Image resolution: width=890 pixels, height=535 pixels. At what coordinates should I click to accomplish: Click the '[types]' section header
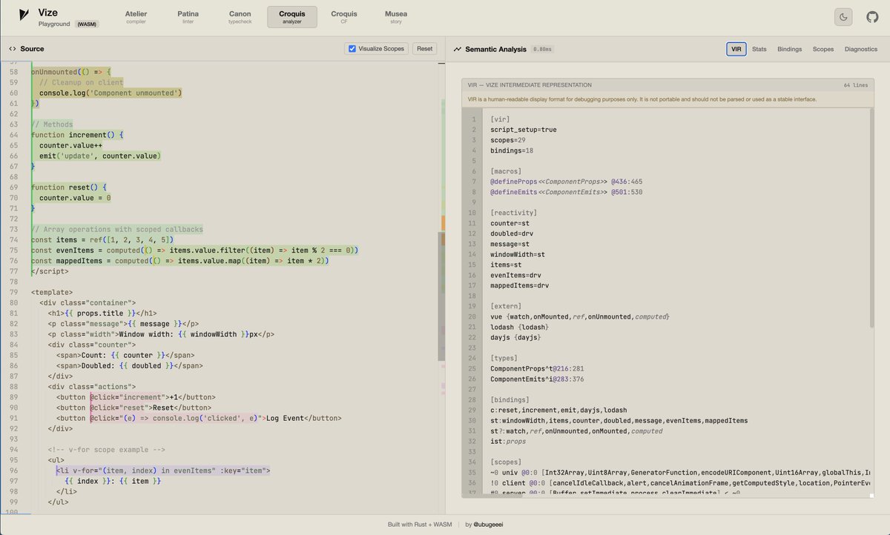coord(504,358)
